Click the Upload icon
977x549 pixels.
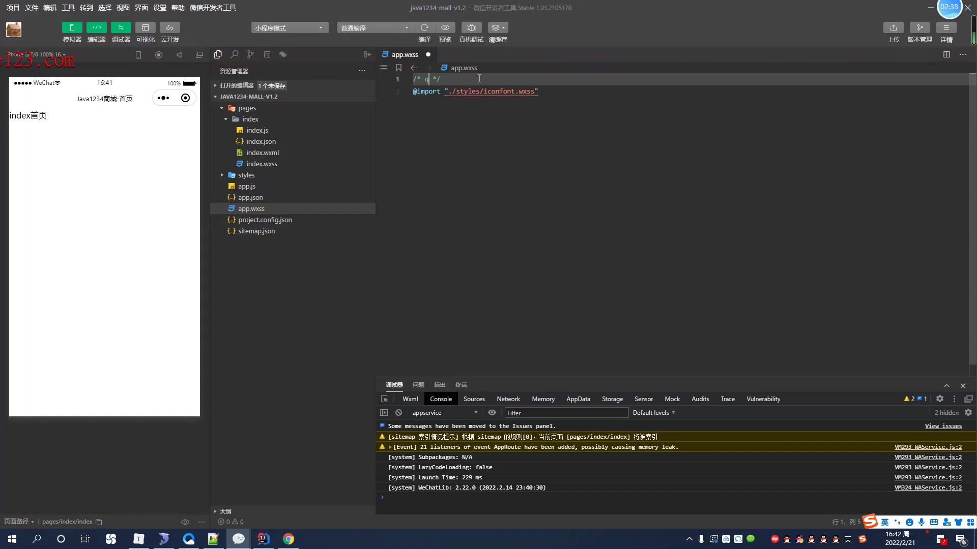coord(894,27)
